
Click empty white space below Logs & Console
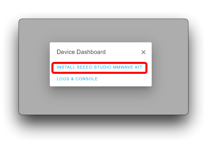point(119,83)
